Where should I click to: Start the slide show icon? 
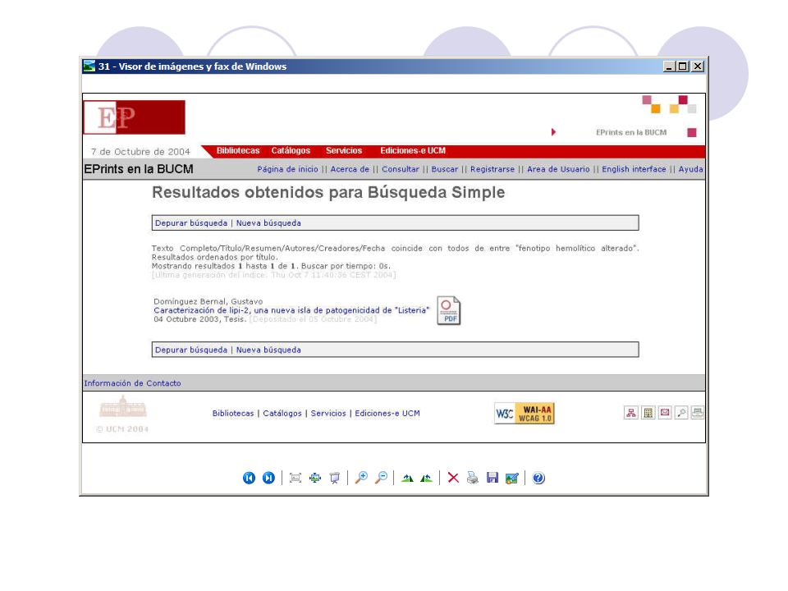335,478
